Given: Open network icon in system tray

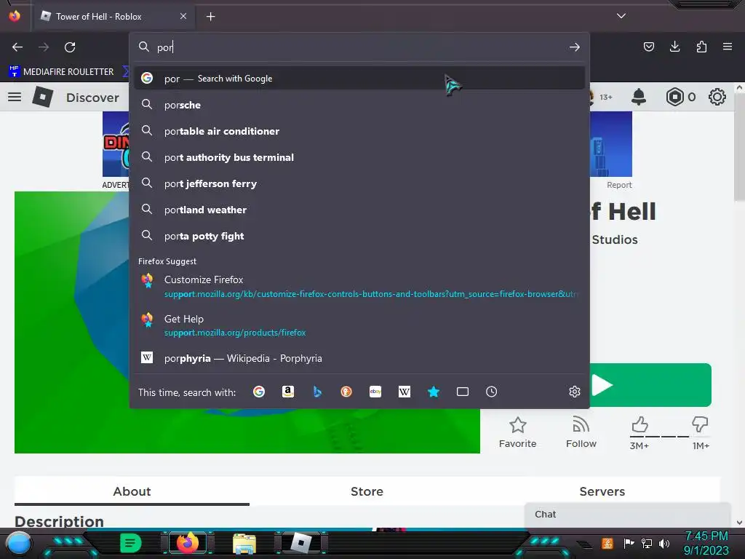Looking at the screenshot, I should pyautogui.click(x=647, y=543).
